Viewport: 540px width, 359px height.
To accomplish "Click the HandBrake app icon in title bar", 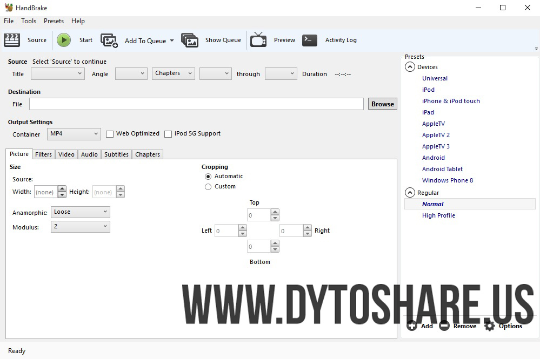I will pos(9,8).
